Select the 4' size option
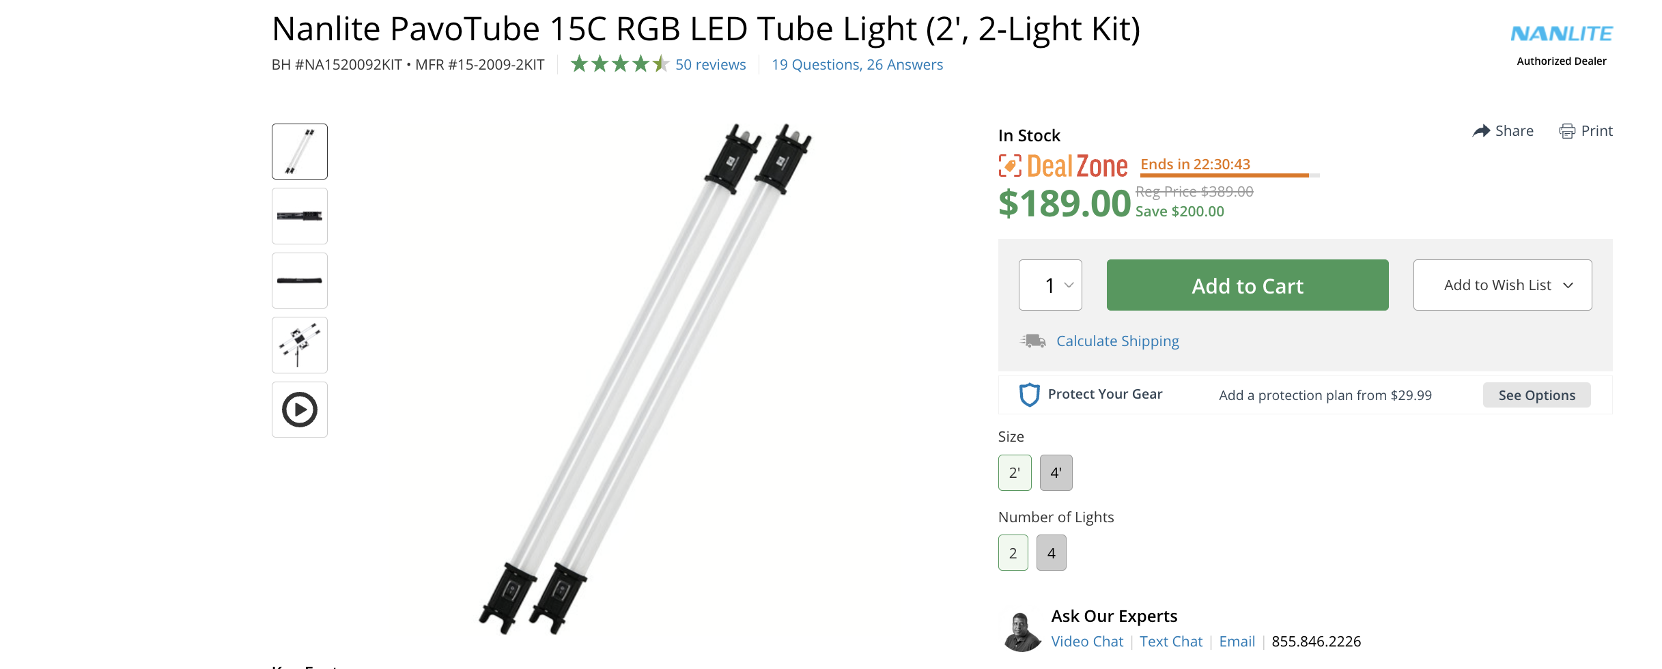Screen dimensions: 1662x669 pos(1056,472)
